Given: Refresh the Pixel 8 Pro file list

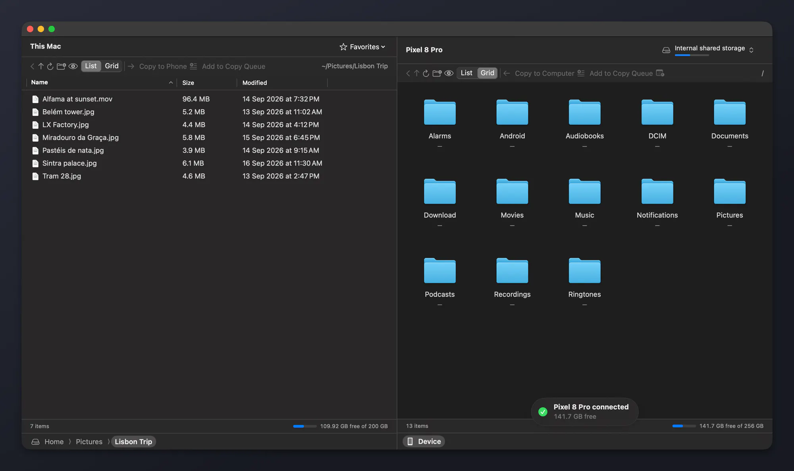Looking at the screenshot, I should 426,73.
